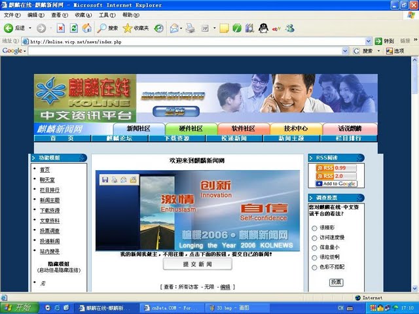
Task: Open the 下载资源 sidebar link
Action: point(50,211)
